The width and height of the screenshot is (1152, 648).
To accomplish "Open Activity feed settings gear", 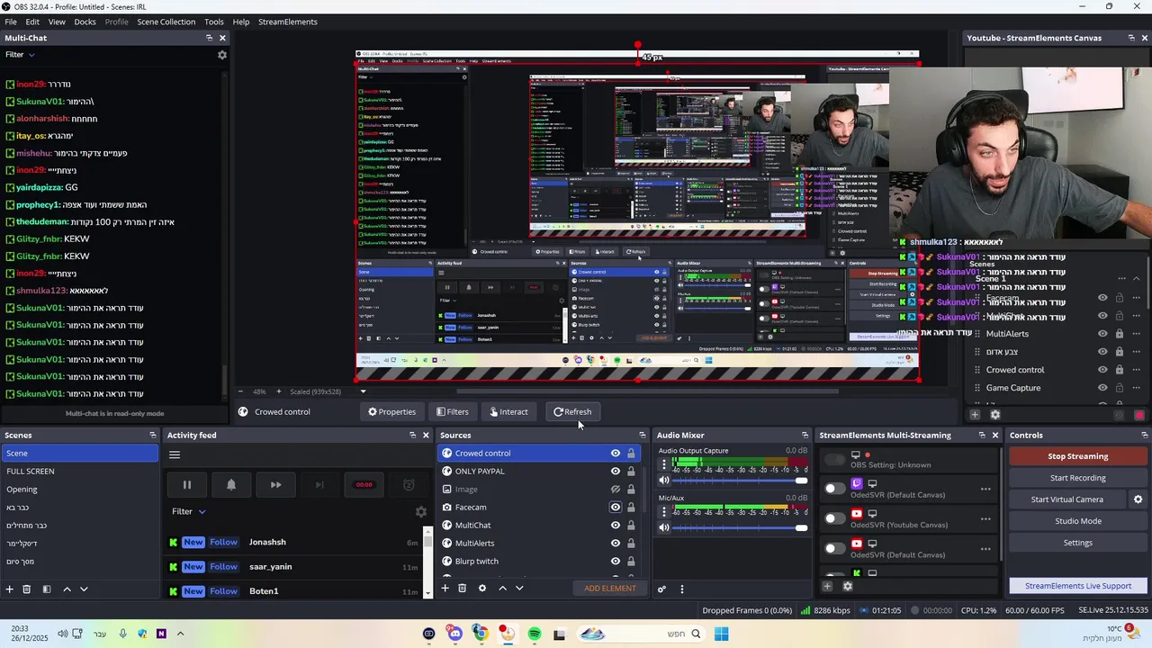I will point(420,511).
